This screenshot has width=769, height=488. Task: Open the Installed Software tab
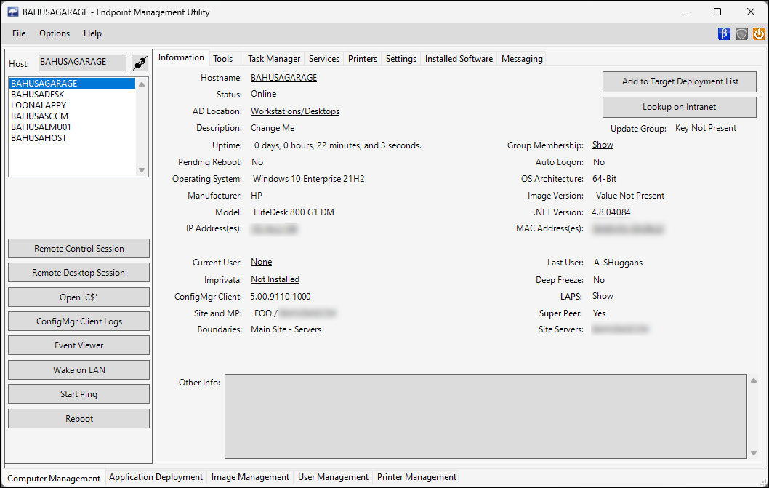[x=459, y=58]
